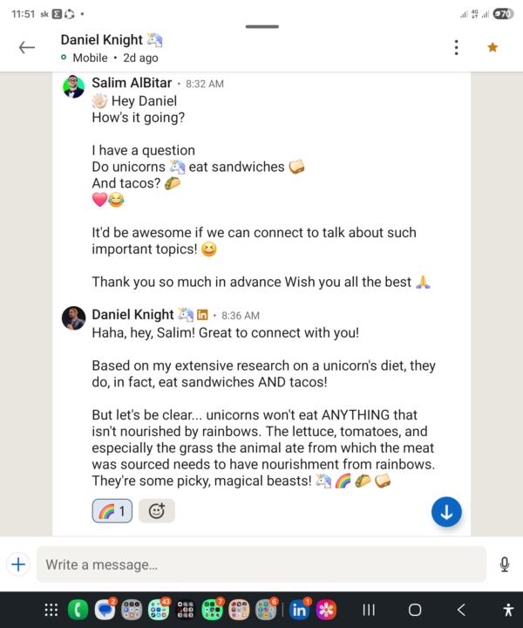Image resolution: width=523 pixels, height=628 pixels.
Task: Toggle the rainbow reaction on Daniel's message
Action: pyautogui.click(x=112, y=511)
